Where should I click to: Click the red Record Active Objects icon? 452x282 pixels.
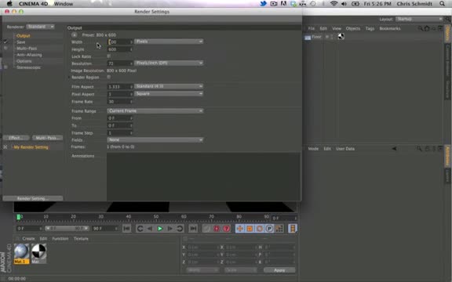(x=217, y=229)
